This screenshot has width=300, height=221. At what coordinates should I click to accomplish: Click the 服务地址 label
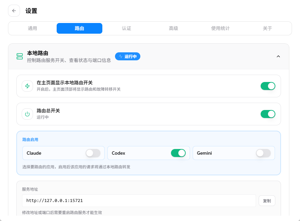coord(30,189)
